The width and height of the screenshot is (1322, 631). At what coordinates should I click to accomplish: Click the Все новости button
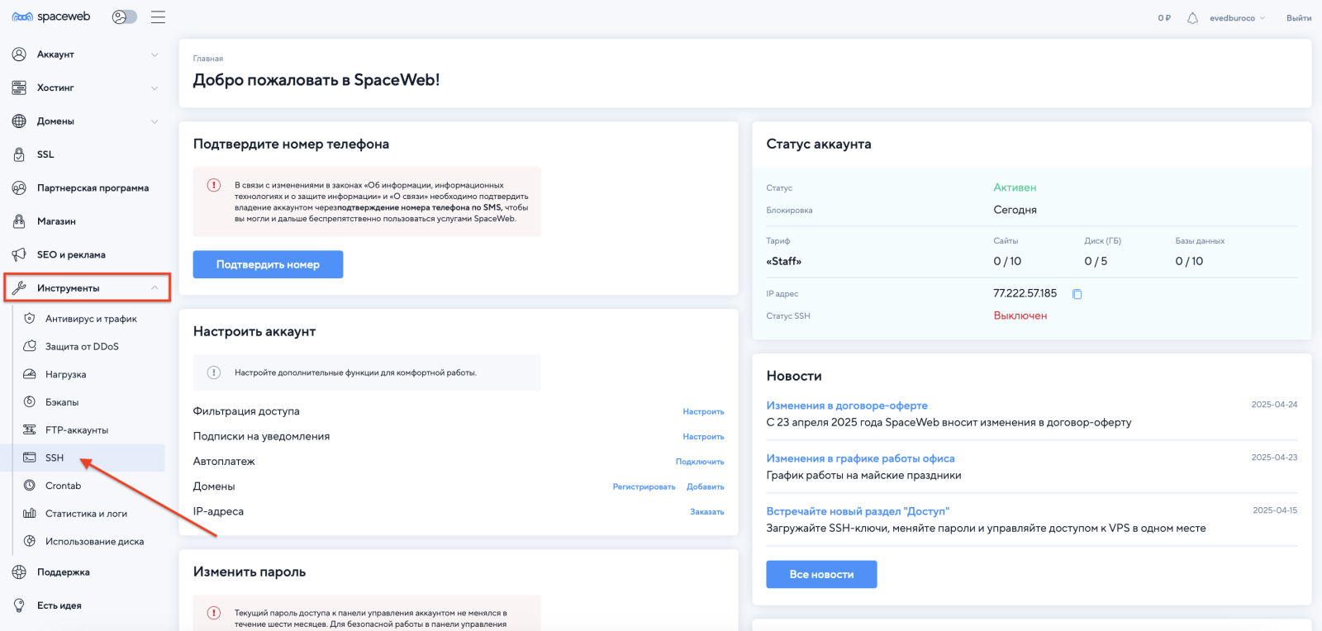point(821,575)
